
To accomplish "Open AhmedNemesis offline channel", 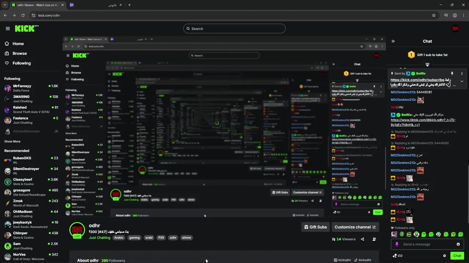I will click(31, 131).
